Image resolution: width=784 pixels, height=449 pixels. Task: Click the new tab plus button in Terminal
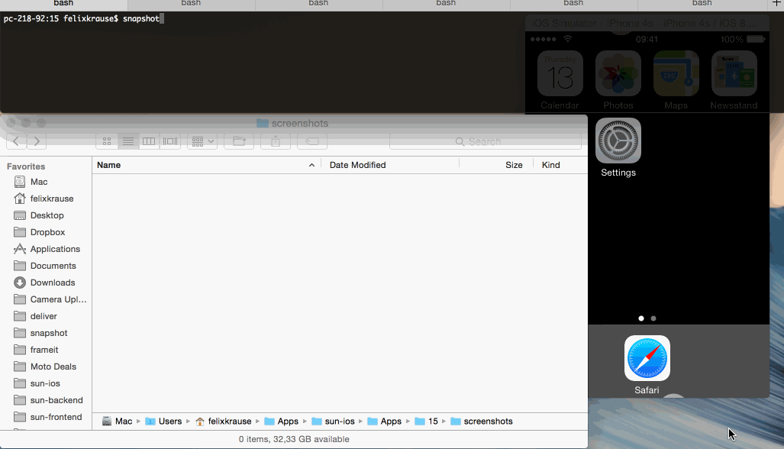click(777, 4)
